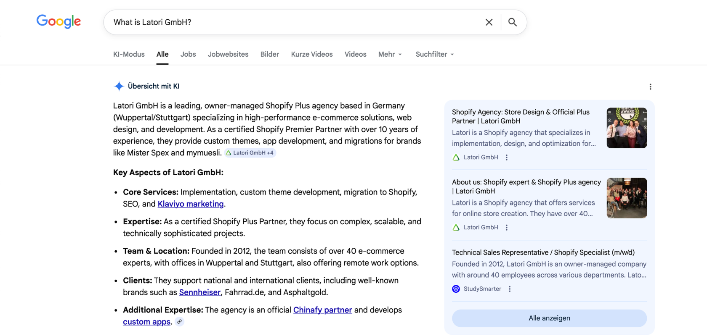Open the Sennheiser link
This screenshot has height=336, width=707.
point(200,292)
